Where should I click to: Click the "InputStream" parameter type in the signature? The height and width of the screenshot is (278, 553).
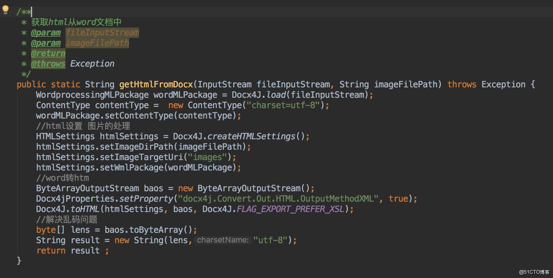(225, 84)
